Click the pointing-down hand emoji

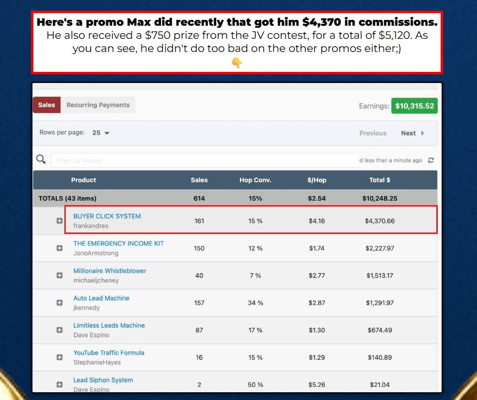point(237,63)
